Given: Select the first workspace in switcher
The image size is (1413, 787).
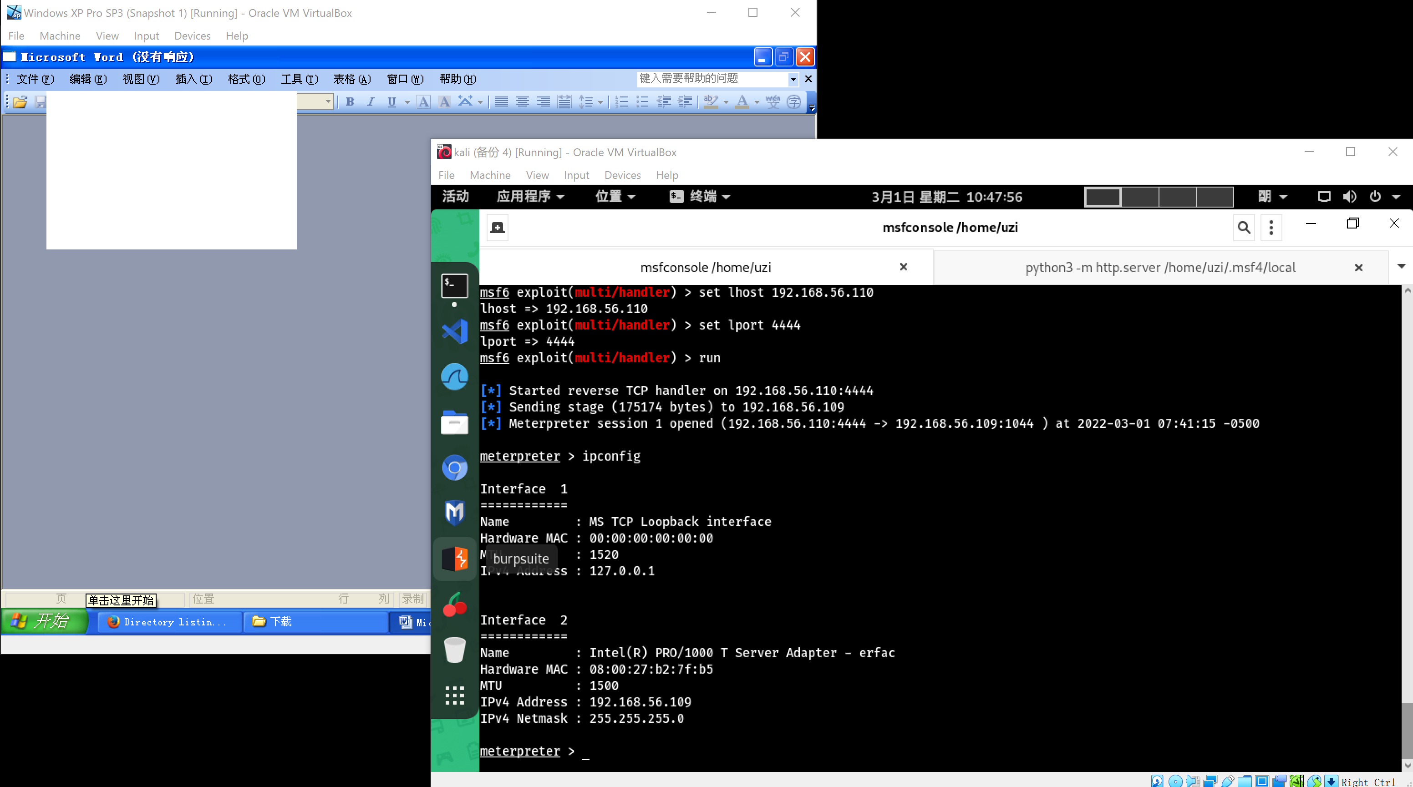Looking at the screenshot, I should click(x=1103, y=197).
